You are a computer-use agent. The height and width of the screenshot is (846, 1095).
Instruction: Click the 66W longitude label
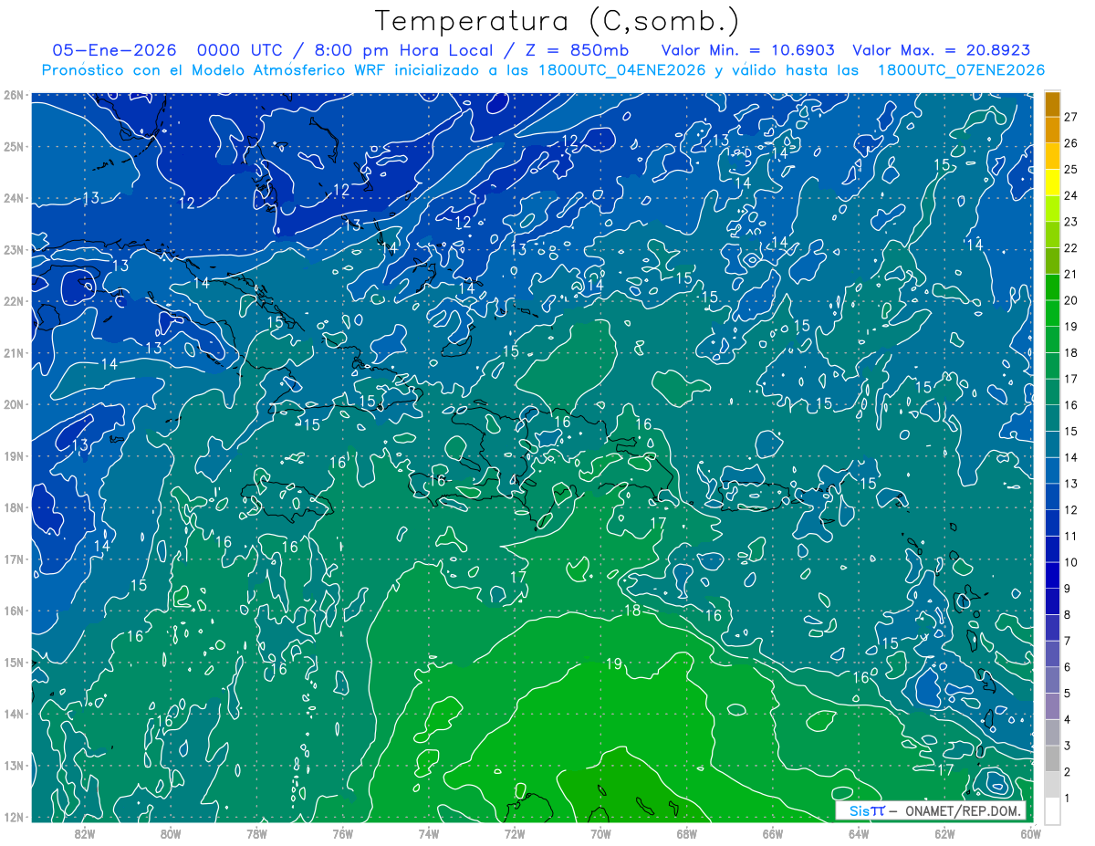click(x=773, y=832)
